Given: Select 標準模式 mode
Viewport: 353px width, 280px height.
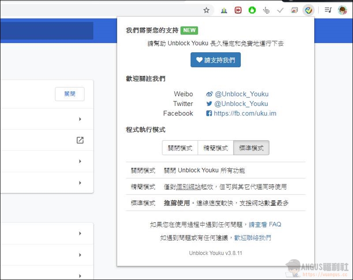Looking at the screenshot, I should click(x=251, y=148).
